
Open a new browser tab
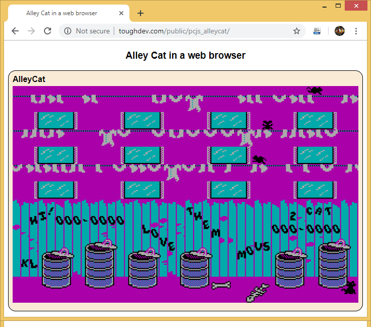coord(141,13)
